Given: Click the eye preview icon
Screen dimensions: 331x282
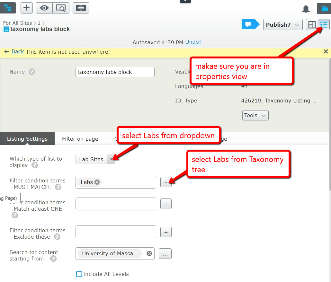Looking at the screenshot, I should click(44, 8).
